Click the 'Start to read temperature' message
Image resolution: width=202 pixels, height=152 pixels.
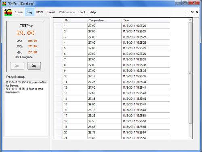(x=24, y=90)
